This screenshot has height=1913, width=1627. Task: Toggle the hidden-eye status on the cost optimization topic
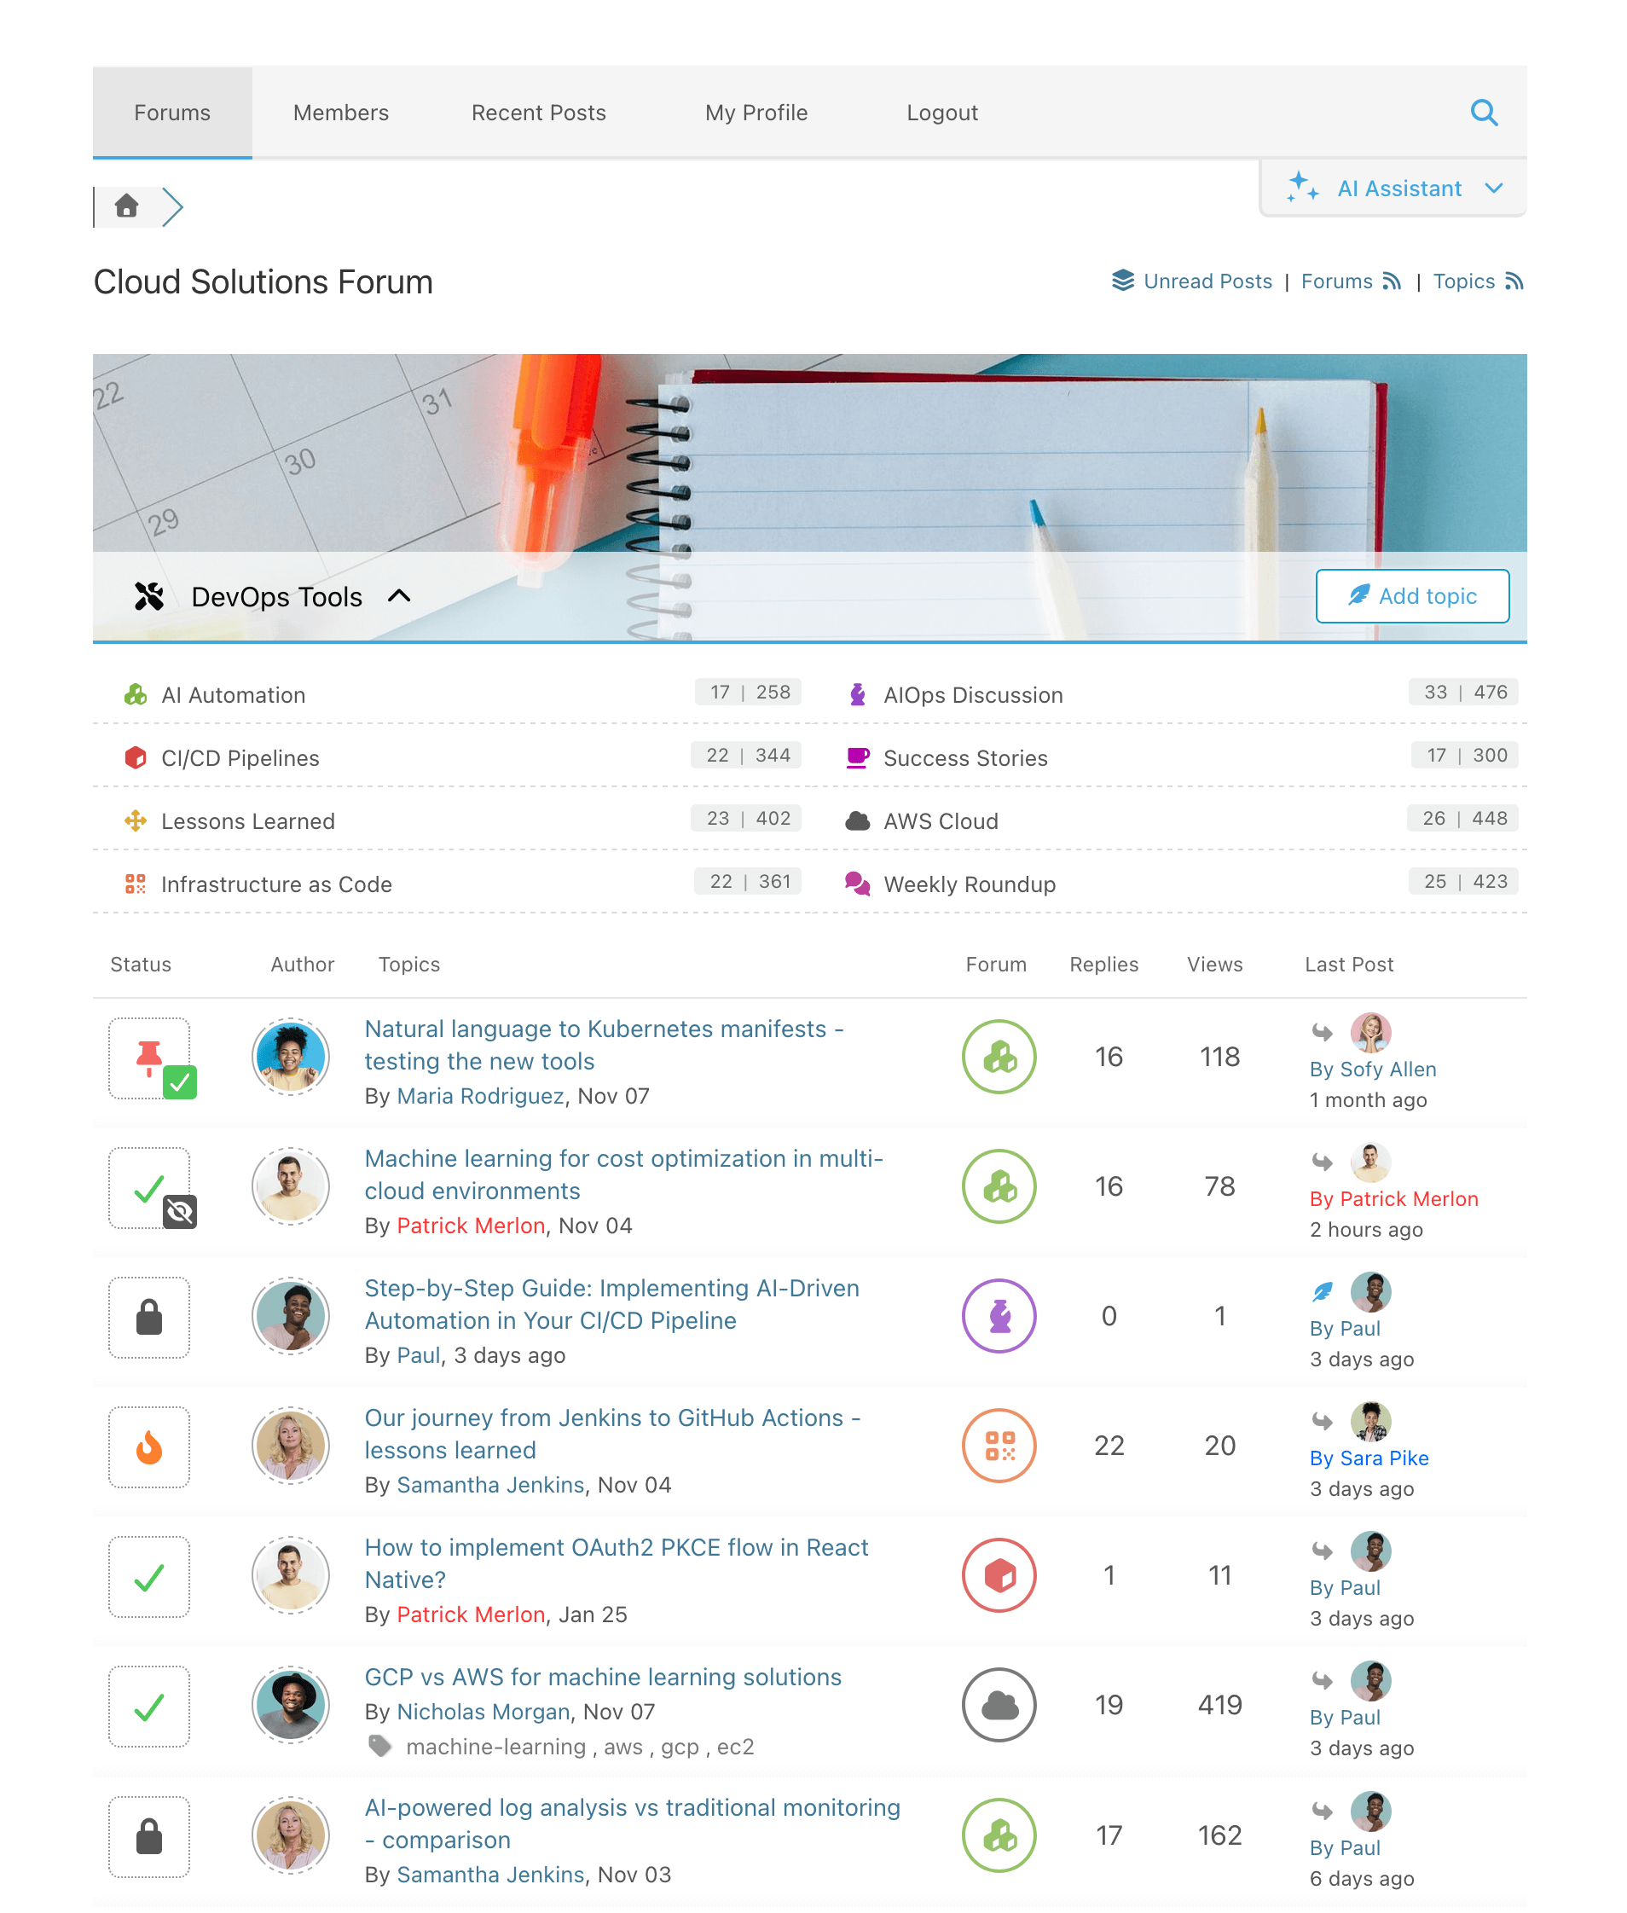pos(182,1213)
